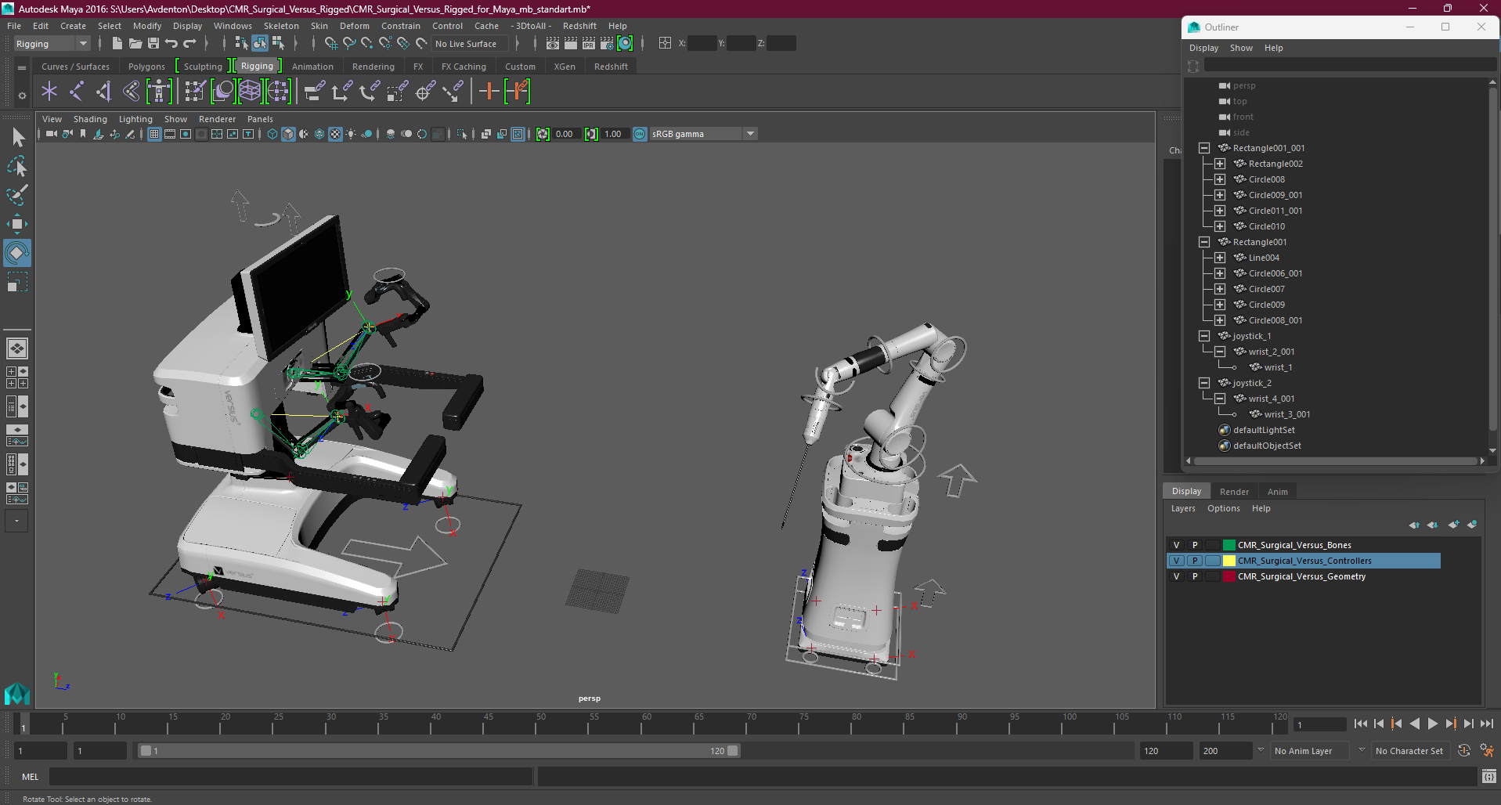Click green color swatch of Bones layer
This screenshot has height=805, width=1501.
(1229, 545)
